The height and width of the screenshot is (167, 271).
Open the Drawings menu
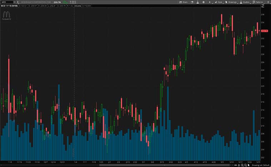(231, 2)
